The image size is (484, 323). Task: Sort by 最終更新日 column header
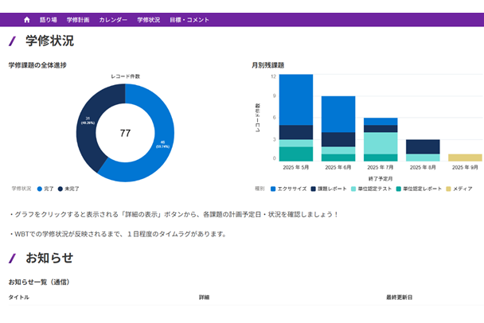[399, 297]
